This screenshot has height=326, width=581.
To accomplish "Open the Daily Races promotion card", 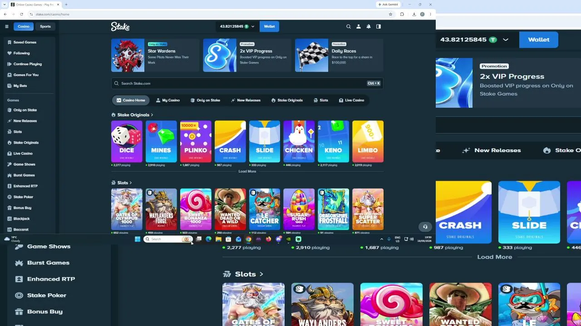I will [x=339, y=55].
